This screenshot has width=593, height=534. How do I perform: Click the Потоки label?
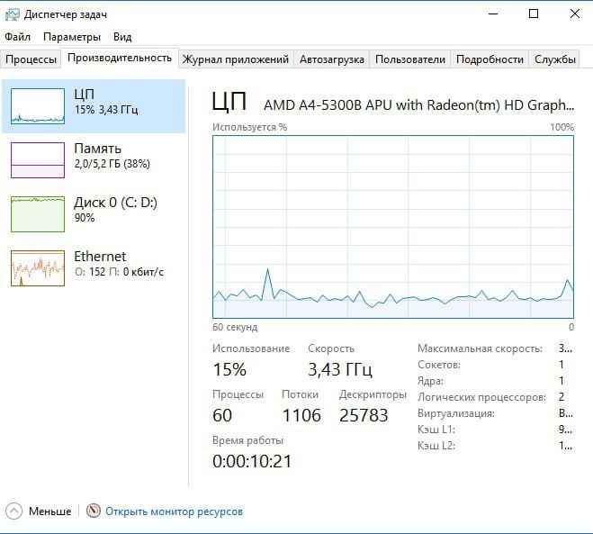(300, 394)
